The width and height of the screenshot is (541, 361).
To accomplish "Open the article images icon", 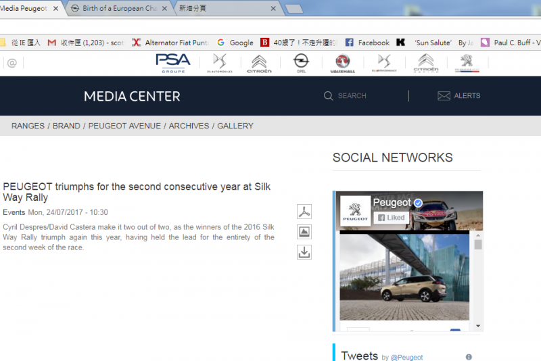I will (x=304, y=232).
